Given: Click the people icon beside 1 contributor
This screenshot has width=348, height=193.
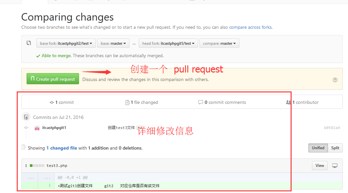Looking at the screenshot, I should click(x=288, y=102).
